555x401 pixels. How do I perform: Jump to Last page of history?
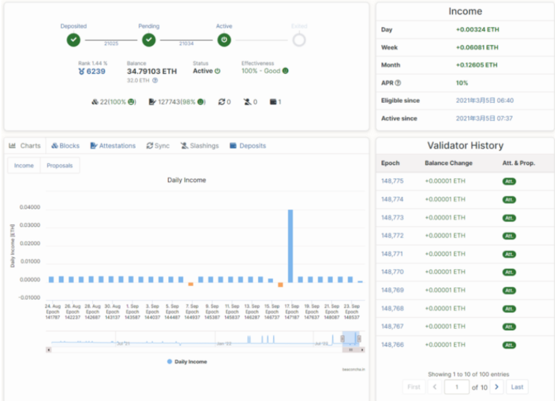pos(517,387)
